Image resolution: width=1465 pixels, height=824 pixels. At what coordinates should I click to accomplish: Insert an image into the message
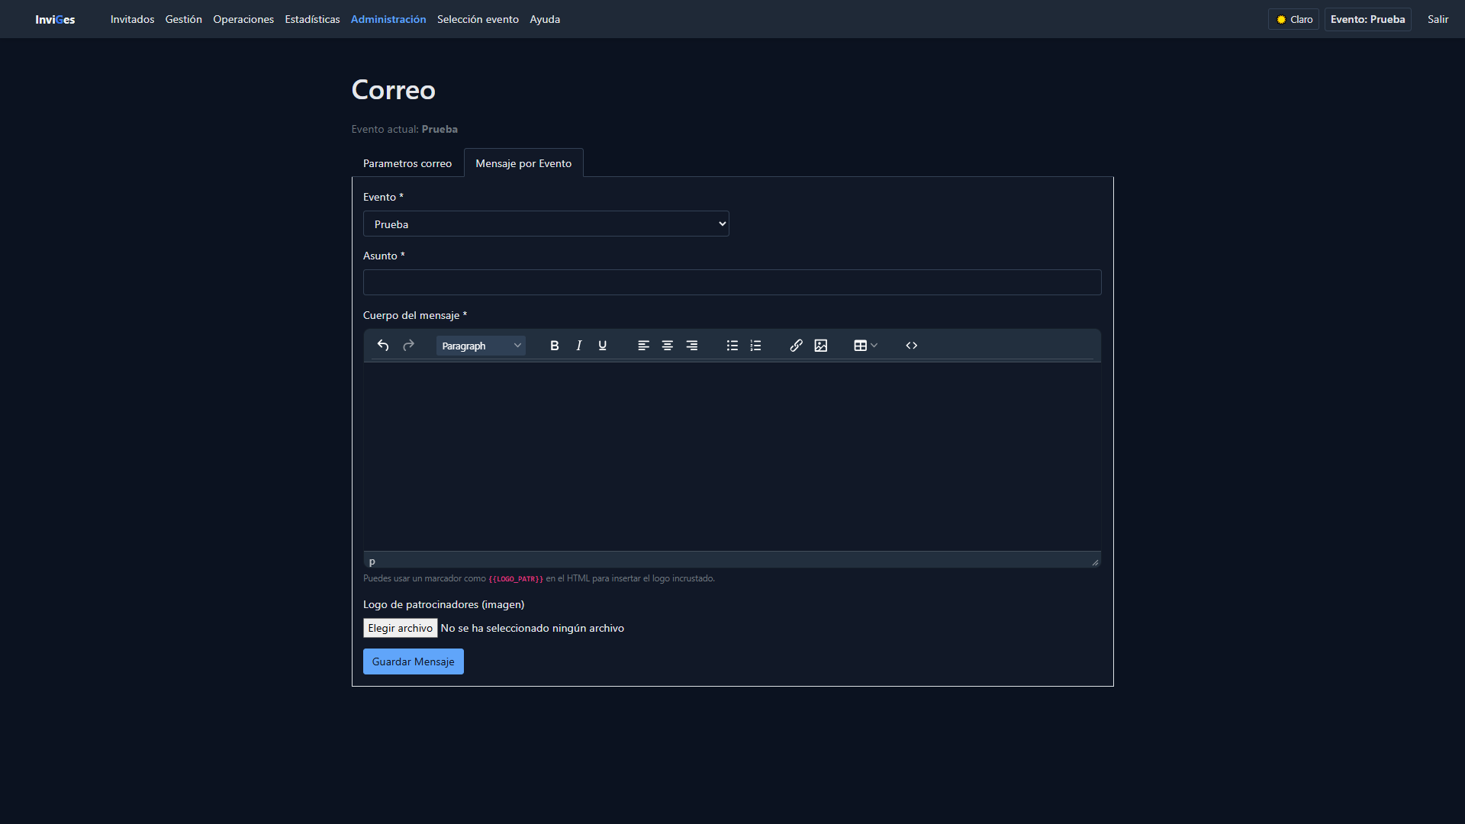pos(820,346)
